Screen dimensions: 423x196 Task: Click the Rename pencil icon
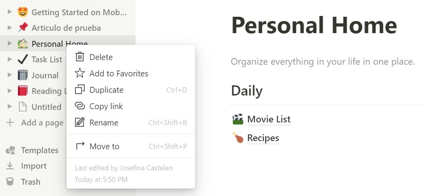(x=80, y=122)
